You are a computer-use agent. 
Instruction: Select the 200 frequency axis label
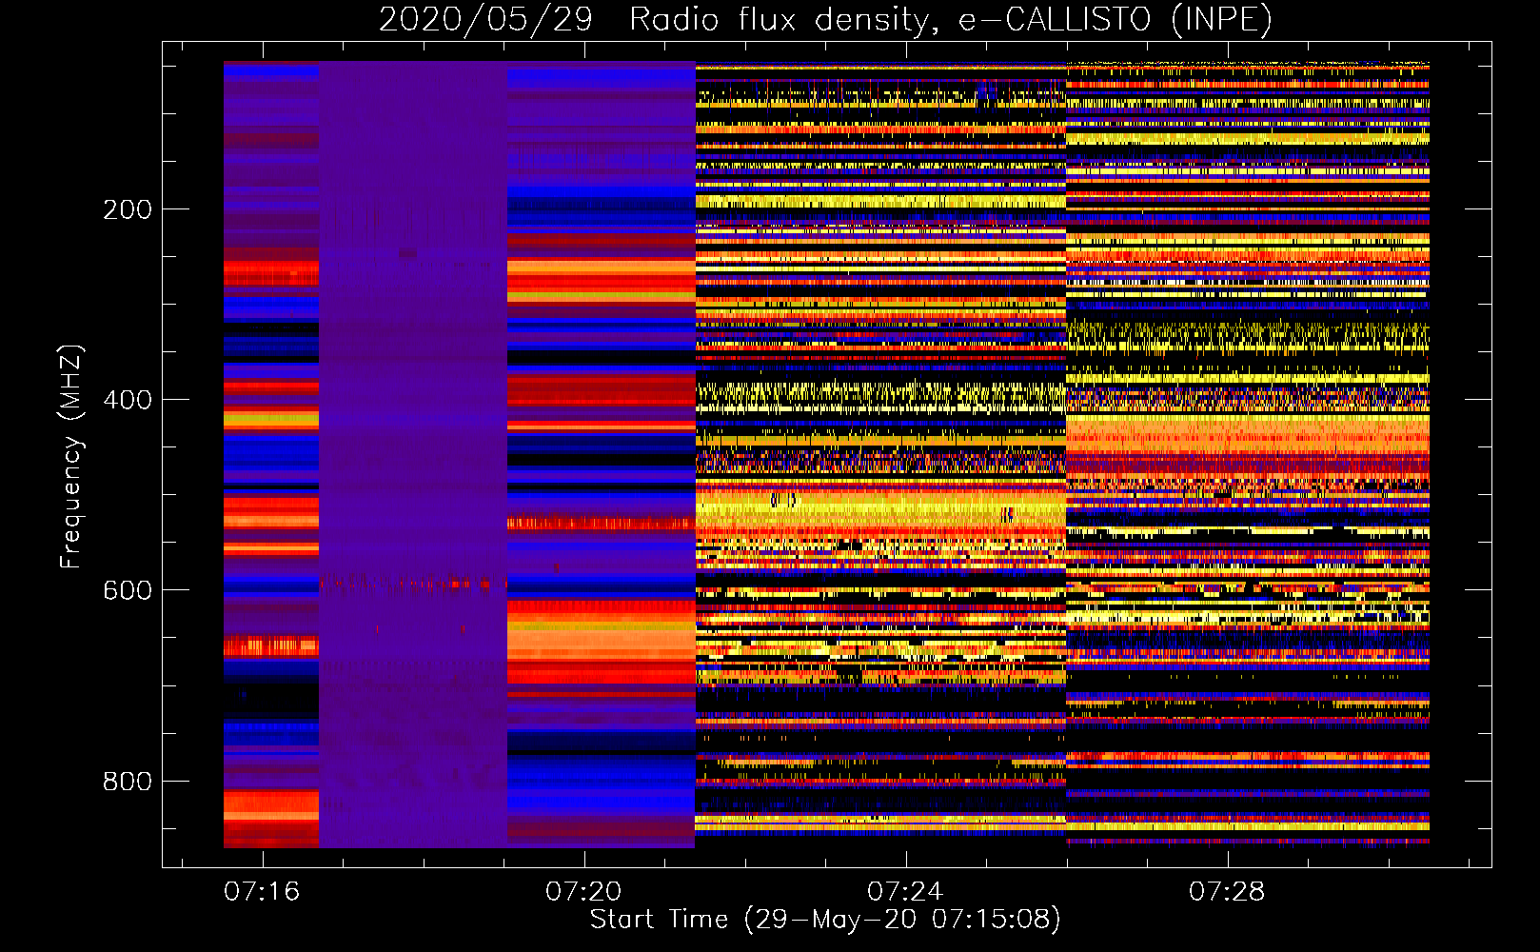click(x=128, y=209)
